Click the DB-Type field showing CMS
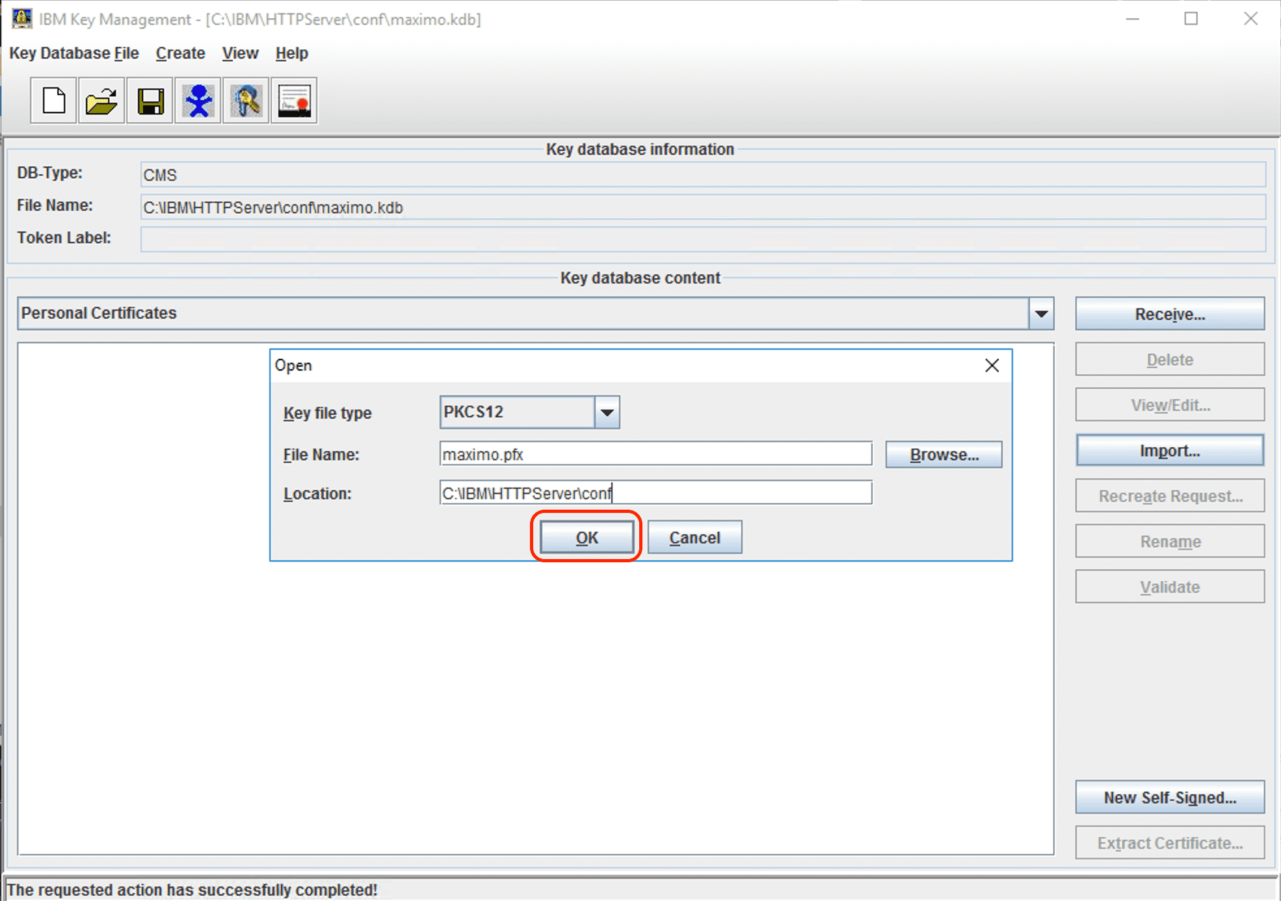 pyautogui.click(x=703, y=175)
